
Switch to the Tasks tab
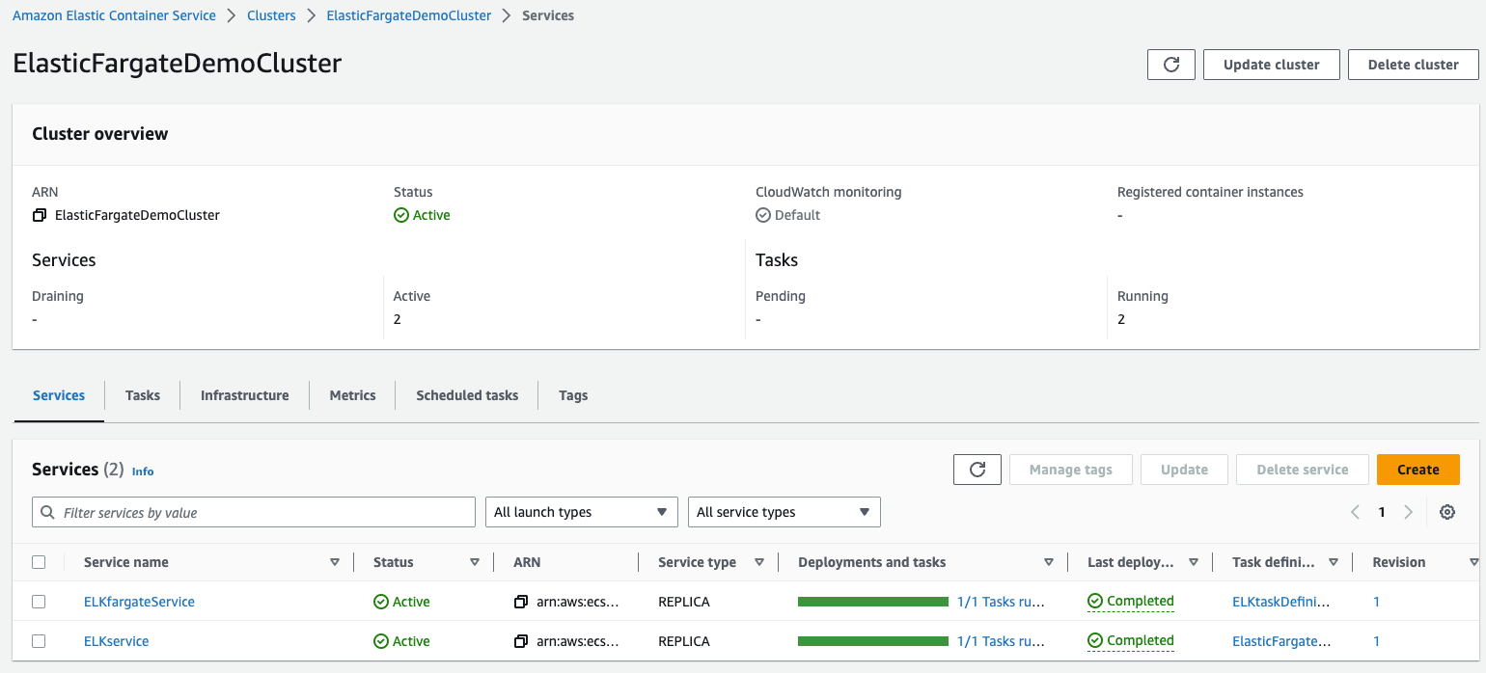[x=143, y=395]
